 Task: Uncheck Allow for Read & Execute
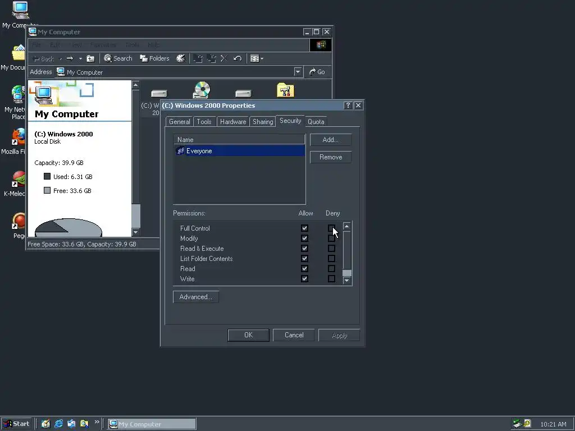[304, 249]
